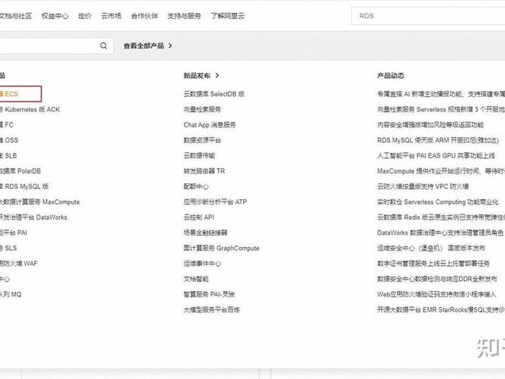Viewport: 505px width, 379px height.
Task: Open 应用诊断分析平台 ATP
Action: click(215, 202)
